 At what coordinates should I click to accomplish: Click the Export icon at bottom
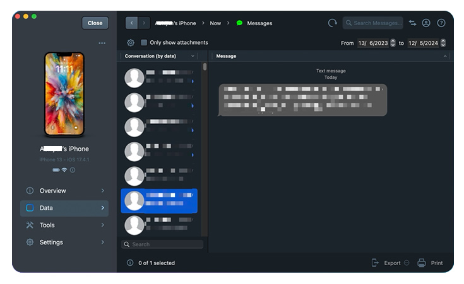pyautogui.click(x=375, y=263)
